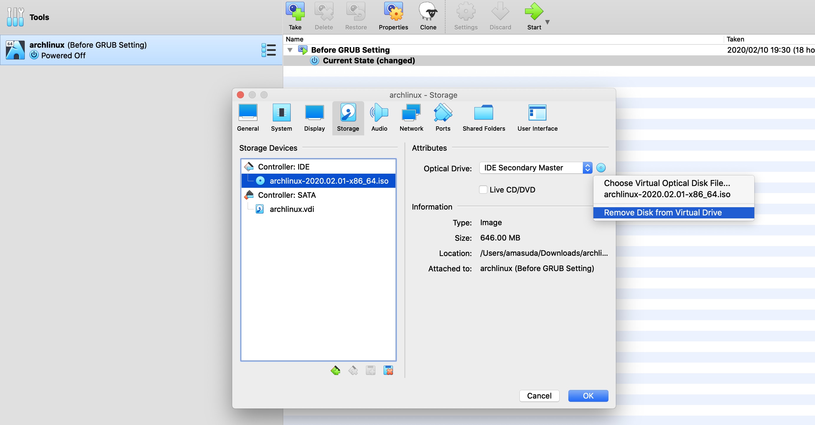
Task: Open the Start button dropdown arrow
Action: click(547, 22)
